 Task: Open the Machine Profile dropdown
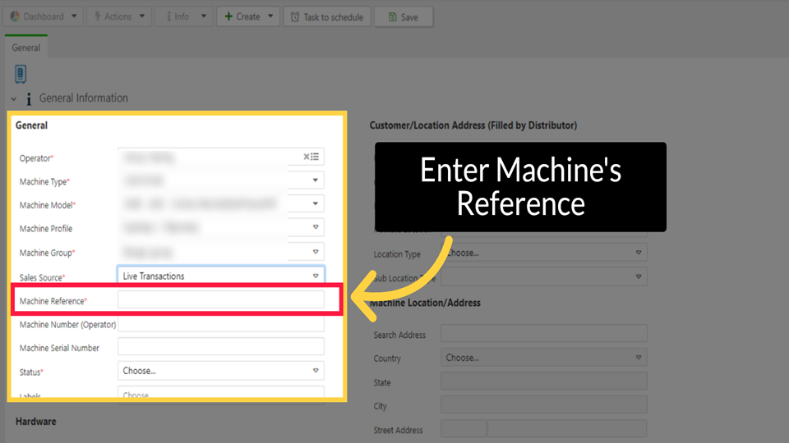coord(315,228)
